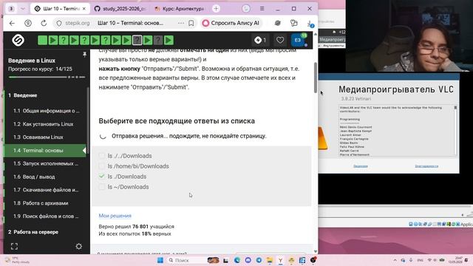Reload the page with refresh icon
The height and width of the screenshot is (266, 473).
pos(44,23)
